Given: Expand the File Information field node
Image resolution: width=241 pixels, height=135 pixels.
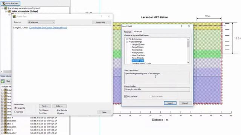Looking at the screenshot, I should point(127,39).
